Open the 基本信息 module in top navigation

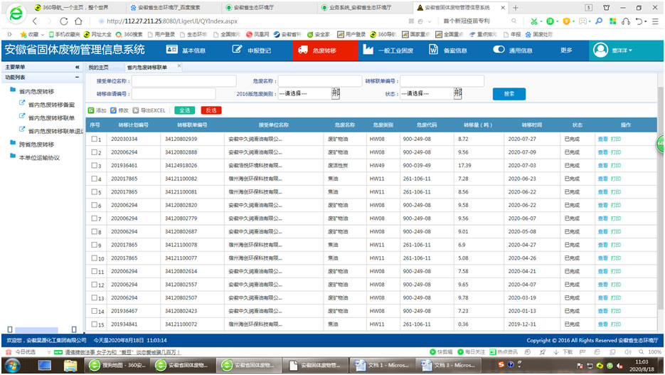[x=186, y=51]
